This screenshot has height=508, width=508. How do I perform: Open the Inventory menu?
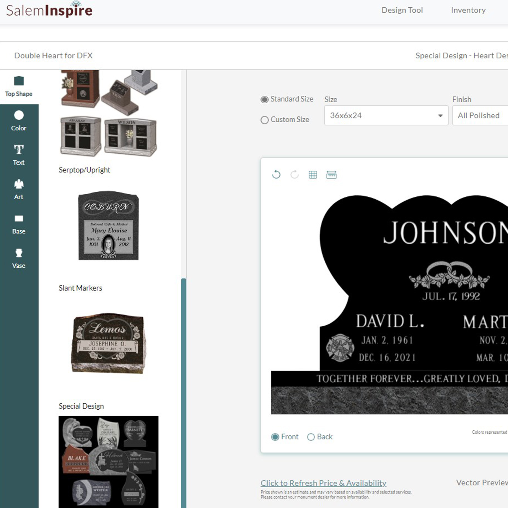pos(468,10)
